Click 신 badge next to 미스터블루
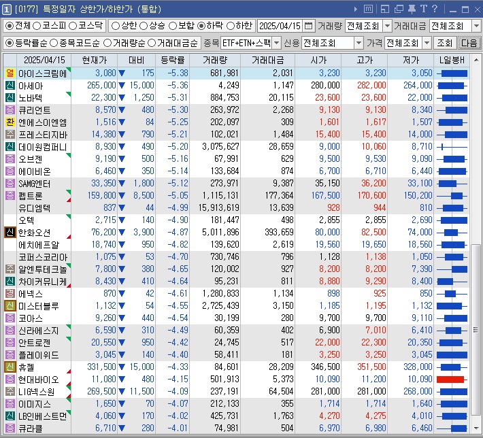 (10, 306)
